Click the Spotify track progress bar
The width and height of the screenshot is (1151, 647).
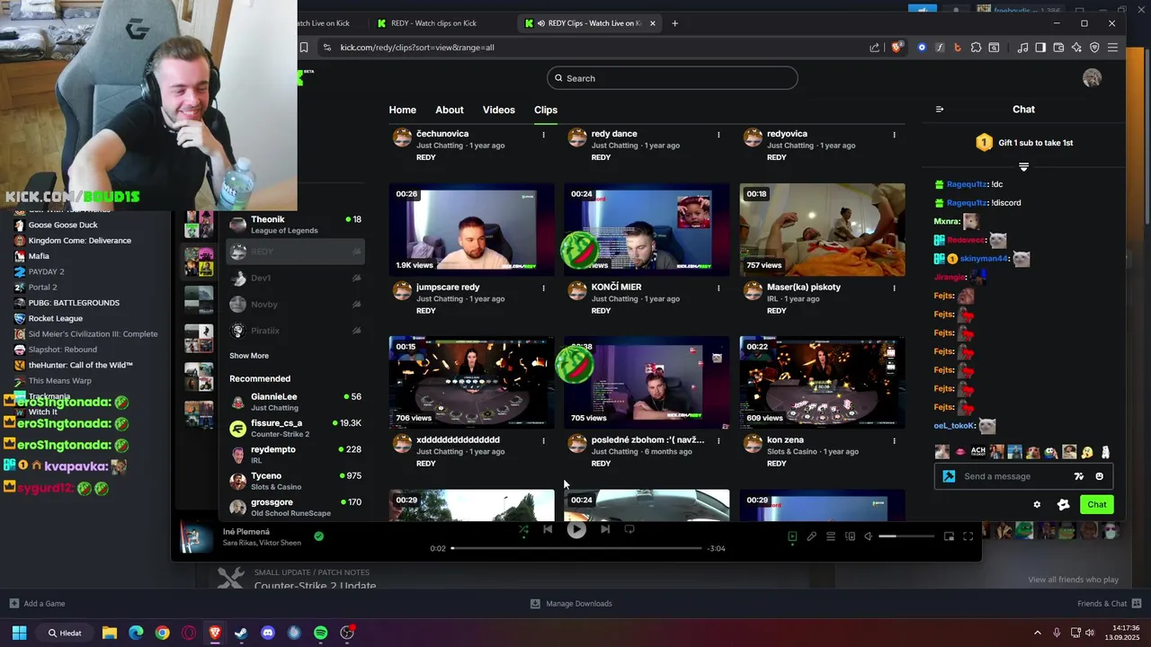pos(576,548)
